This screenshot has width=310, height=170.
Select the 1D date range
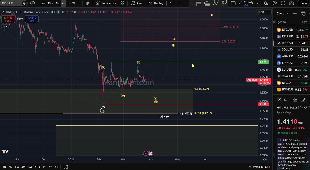tap(4, 167)
